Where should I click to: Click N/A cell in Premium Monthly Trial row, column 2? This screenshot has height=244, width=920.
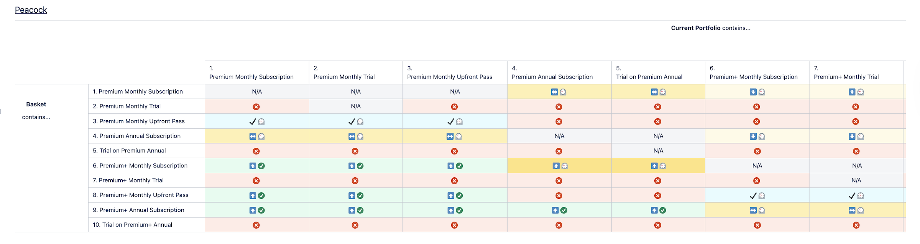(356, 106)
